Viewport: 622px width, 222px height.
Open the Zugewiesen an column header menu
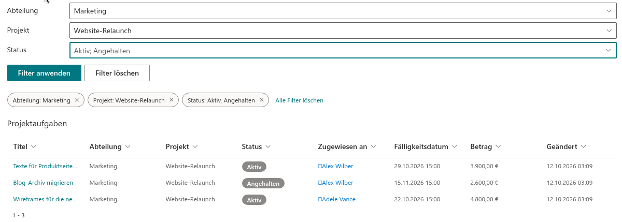pyautogui.click(x=347, y=146)
